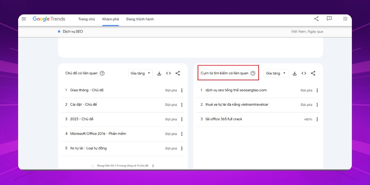Open the send feedback icon
Viewport: 370px width, 185px height.
pos(329,18)
